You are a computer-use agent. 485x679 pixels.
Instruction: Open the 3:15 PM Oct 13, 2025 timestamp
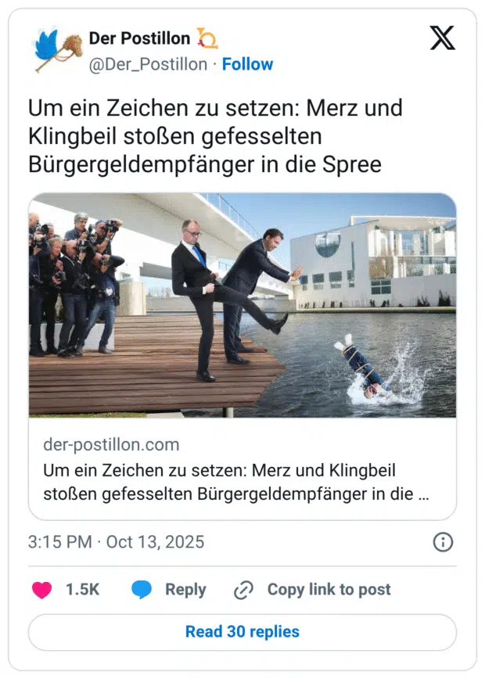click(116, 542)
